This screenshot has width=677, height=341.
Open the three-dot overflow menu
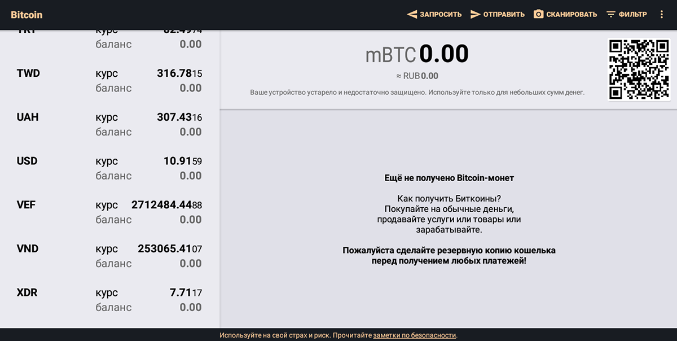(662, 15)
